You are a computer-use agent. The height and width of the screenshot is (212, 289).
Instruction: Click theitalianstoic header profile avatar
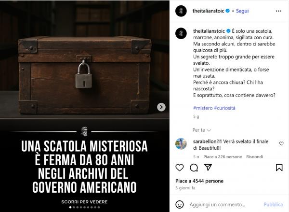click(181, 11)
